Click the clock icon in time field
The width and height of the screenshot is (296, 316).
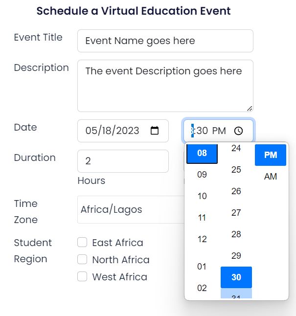point(238,131)
